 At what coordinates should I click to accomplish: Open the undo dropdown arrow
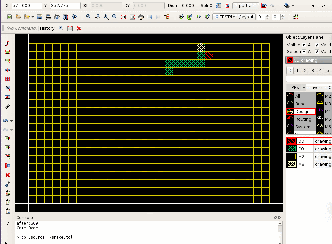[x=12, y=121]
